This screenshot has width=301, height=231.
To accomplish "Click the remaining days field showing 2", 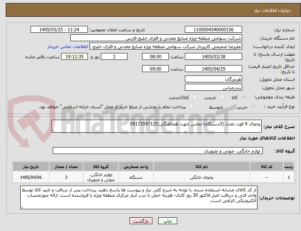I will pyautogui.click(x=114, y=56).
